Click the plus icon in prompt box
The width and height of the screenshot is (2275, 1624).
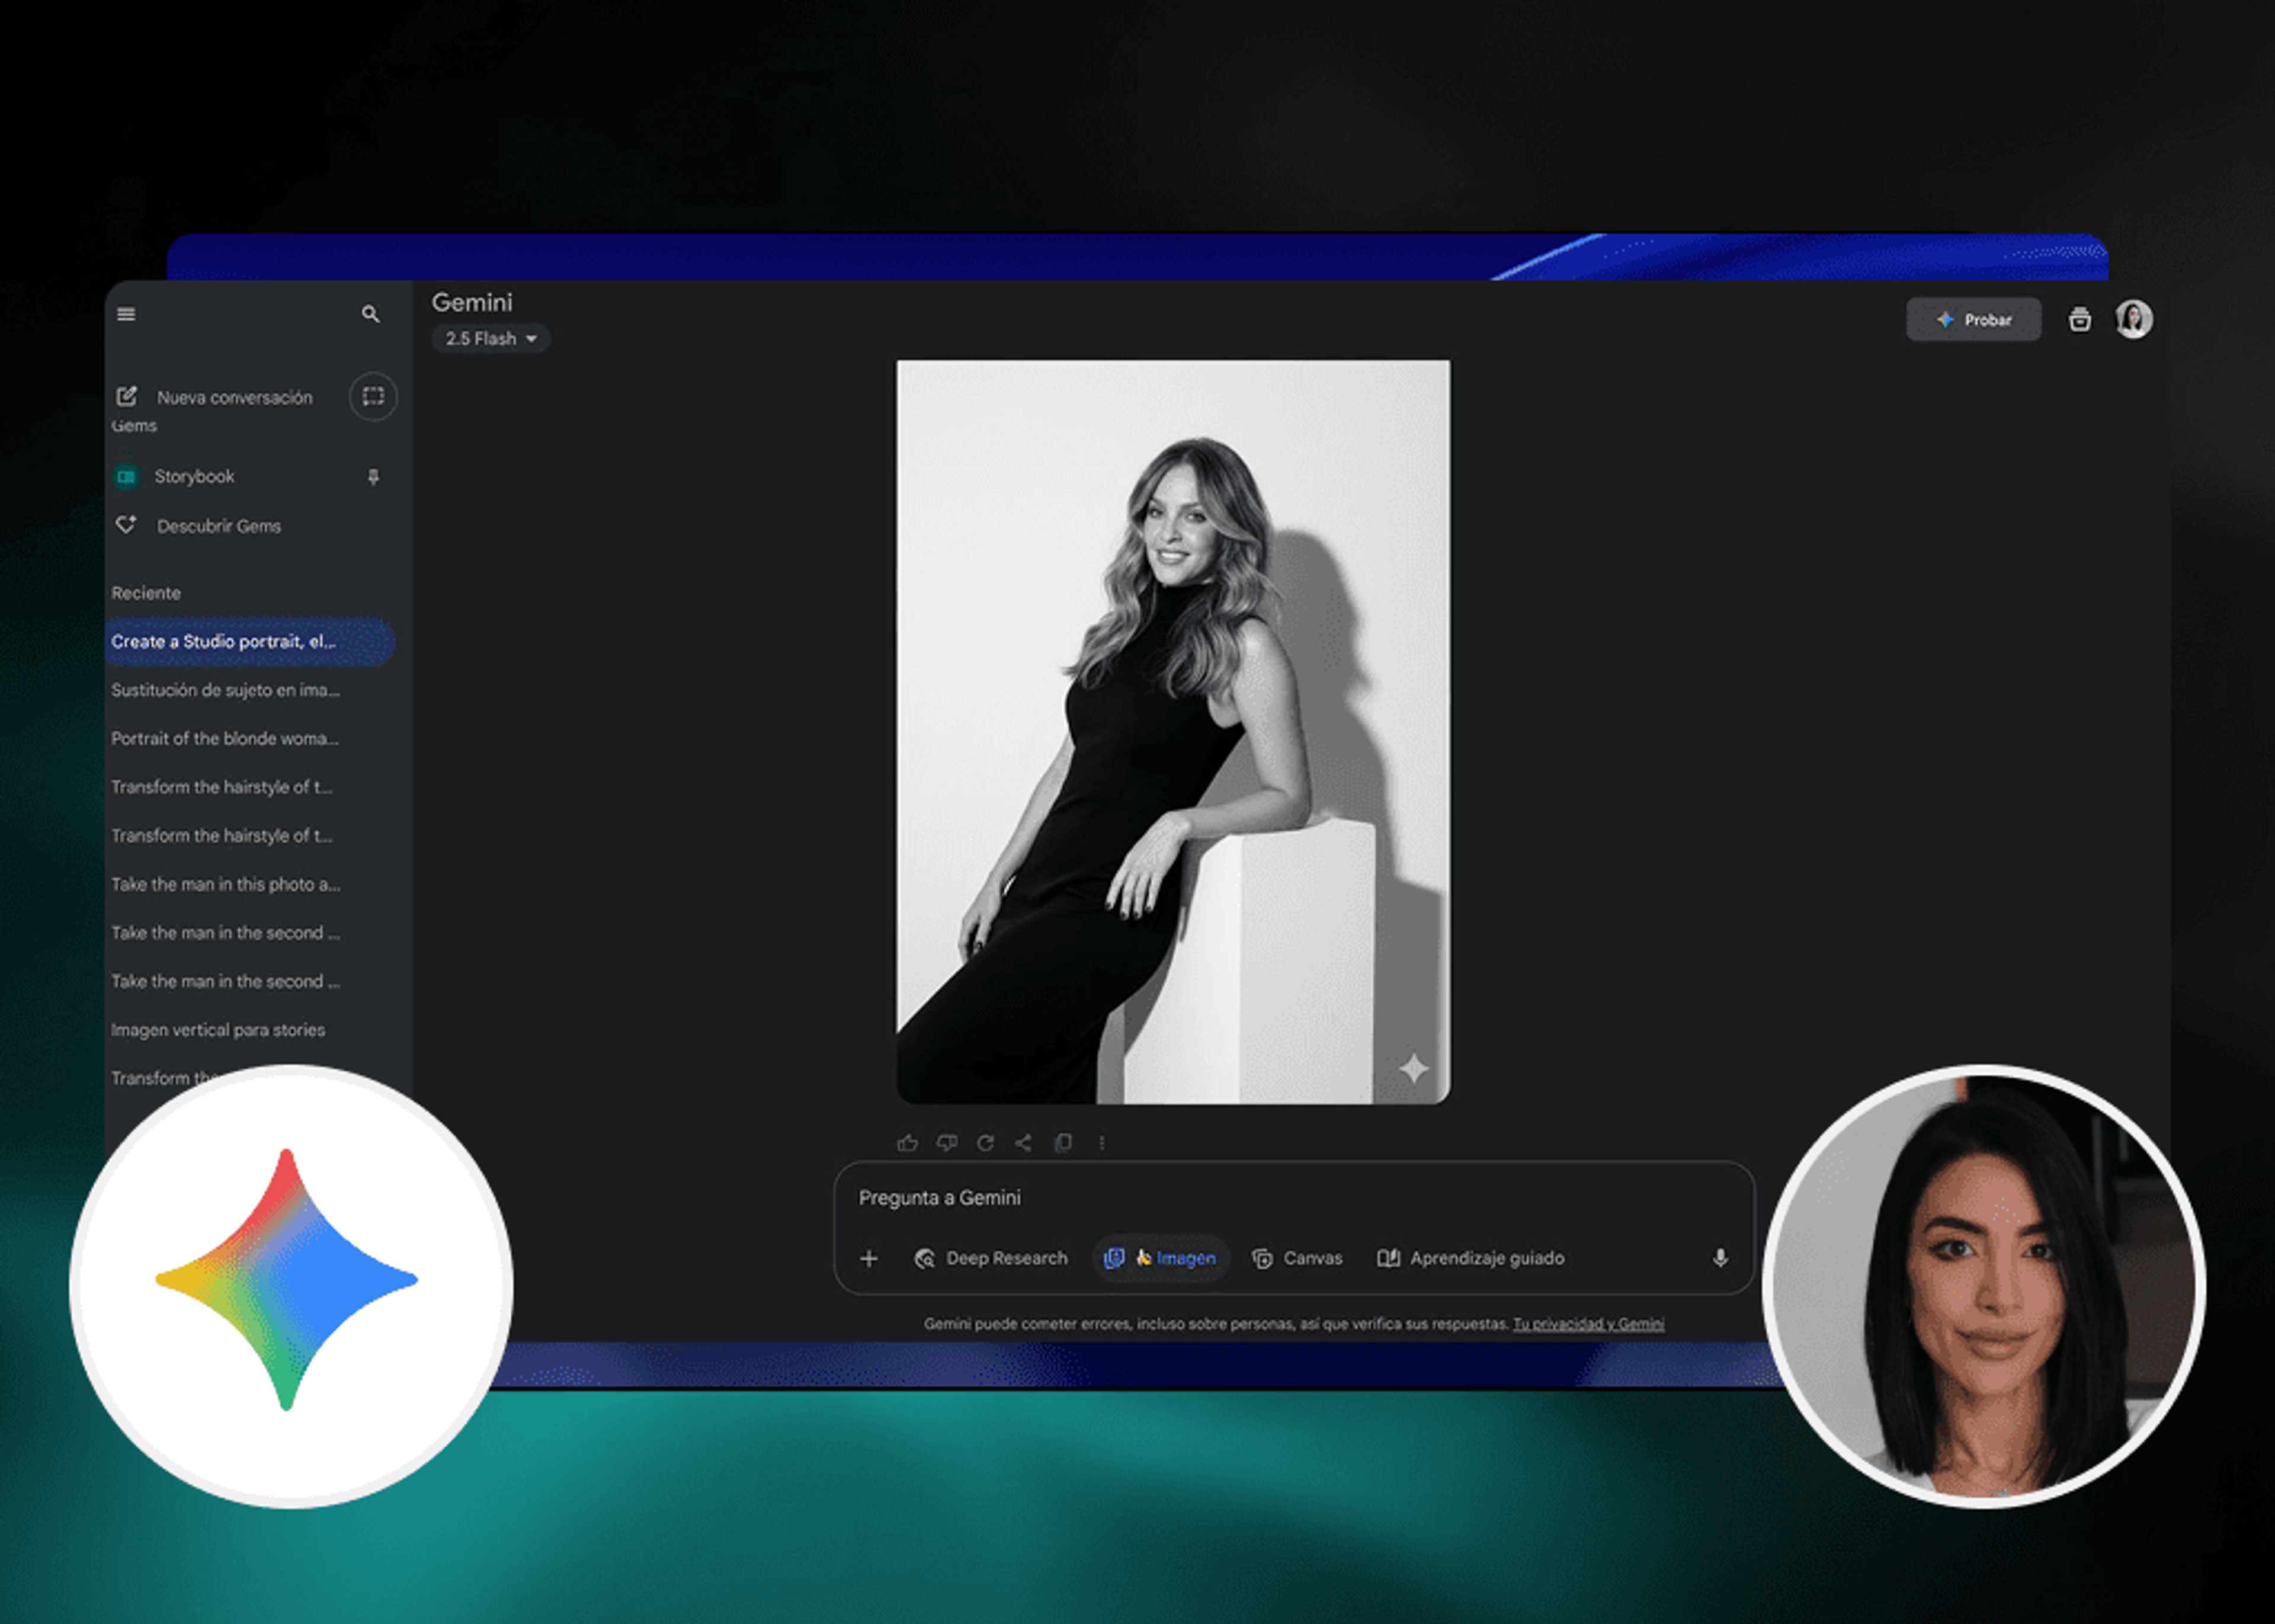[869, 1258]
